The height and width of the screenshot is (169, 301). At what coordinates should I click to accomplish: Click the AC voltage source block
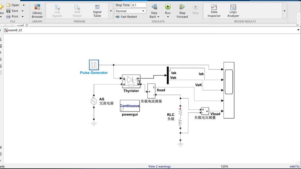94,101
